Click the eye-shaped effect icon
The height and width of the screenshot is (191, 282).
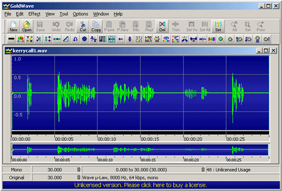click(x=166, y=39)
